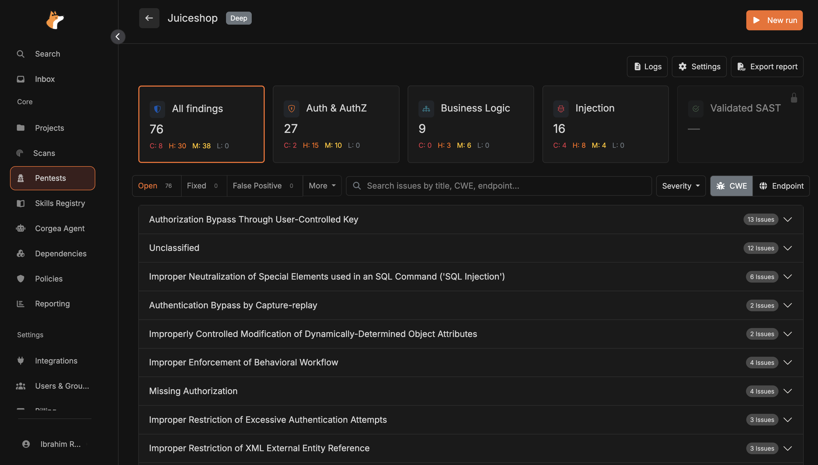Viewport: 818px width, 465px height.
Task: Select the Business Logic findings card
Action: pos(471,124)
